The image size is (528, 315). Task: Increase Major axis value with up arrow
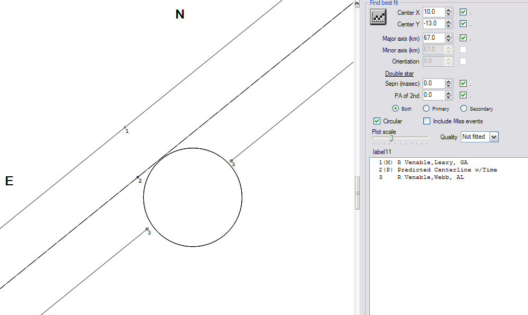click(x=448, y=36)
